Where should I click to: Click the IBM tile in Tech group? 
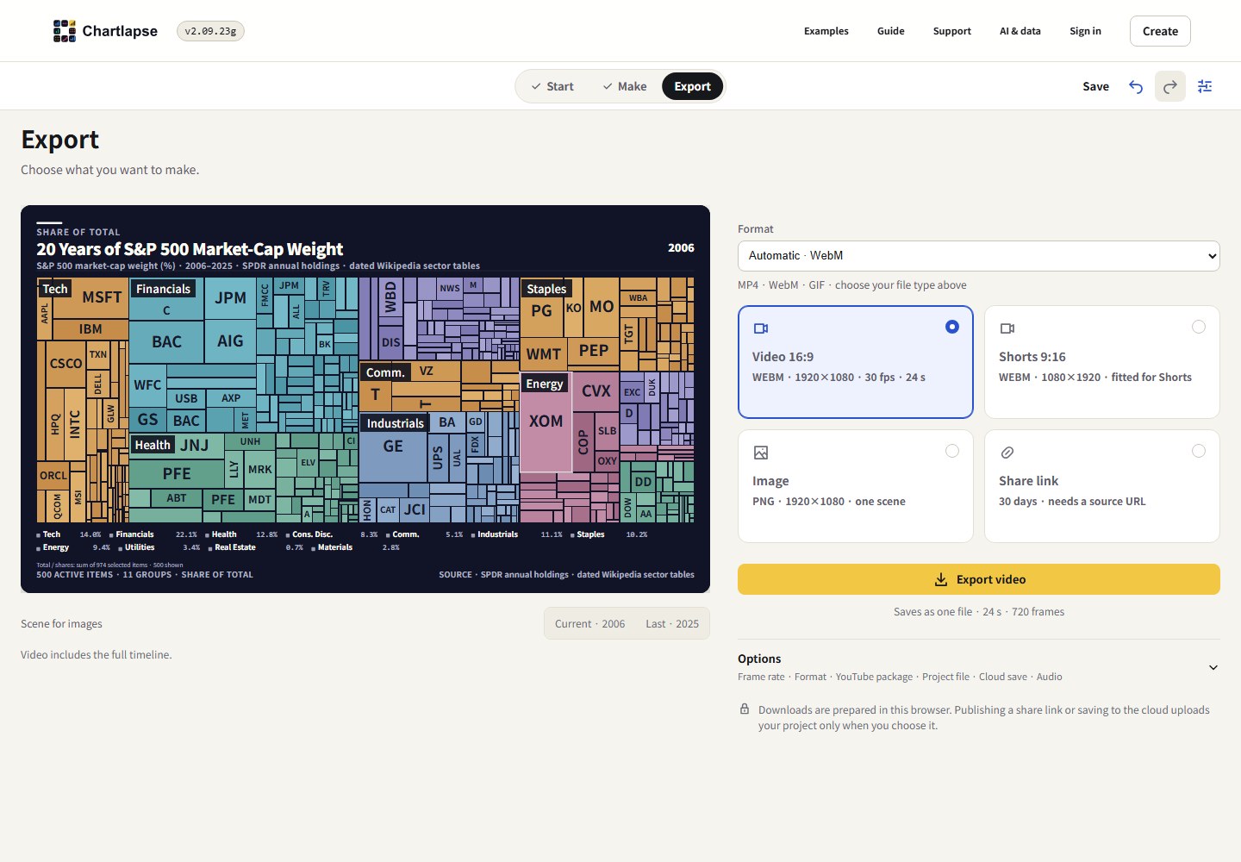[90, 329]
